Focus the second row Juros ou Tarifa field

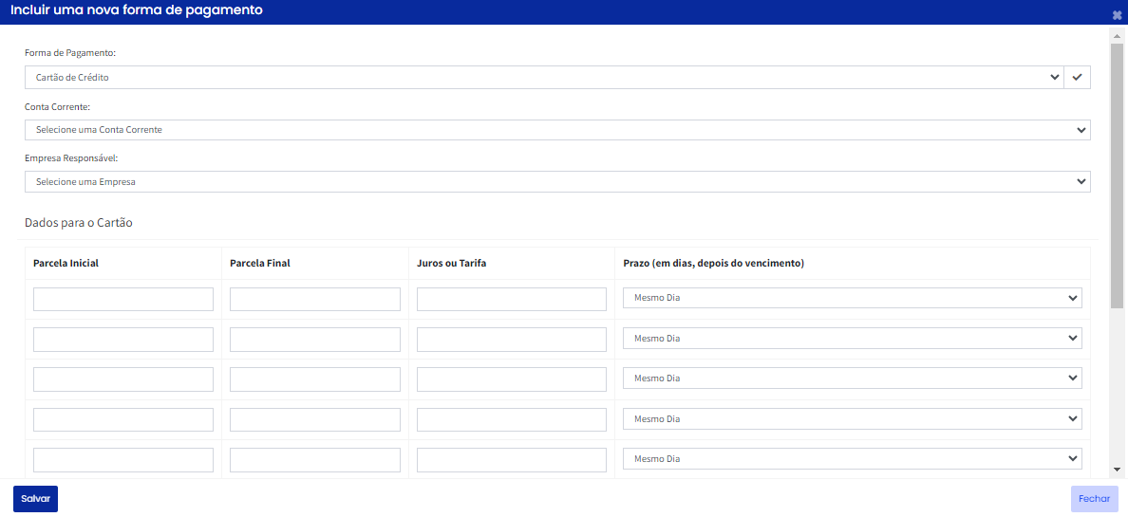pos(512,340)
